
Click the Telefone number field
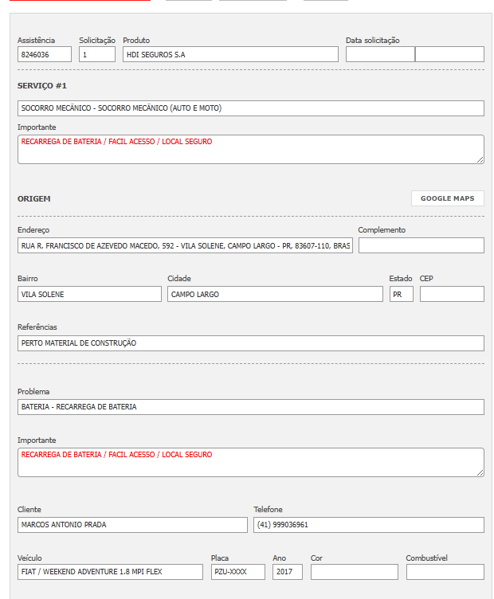[x=368, y=525]
